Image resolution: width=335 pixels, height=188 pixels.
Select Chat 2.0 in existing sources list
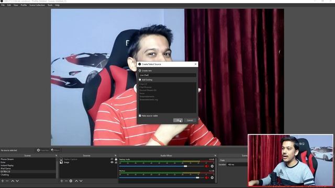tap(167, 84)
